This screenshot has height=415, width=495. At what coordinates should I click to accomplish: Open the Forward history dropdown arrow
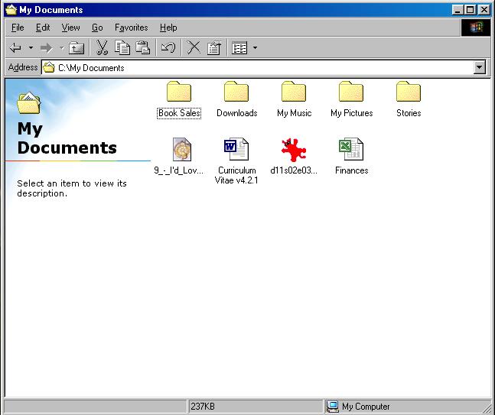pos(61,48)
